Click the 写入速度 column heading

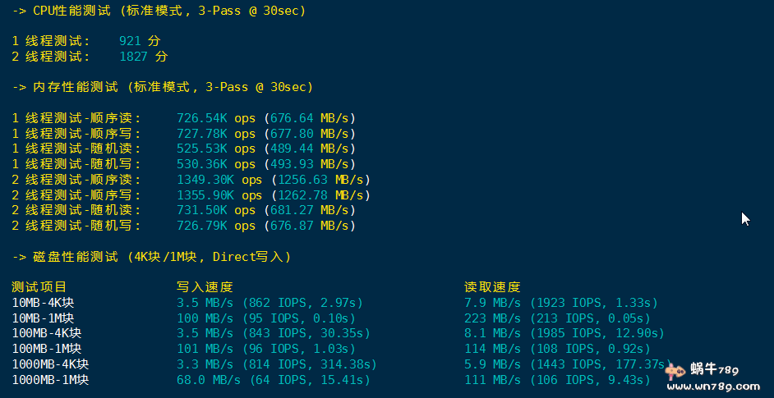tap(205, 287)
